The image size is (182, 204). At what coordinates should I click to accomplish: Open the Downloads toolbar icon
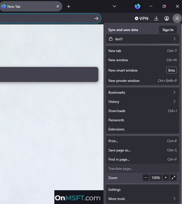[156, 18]
